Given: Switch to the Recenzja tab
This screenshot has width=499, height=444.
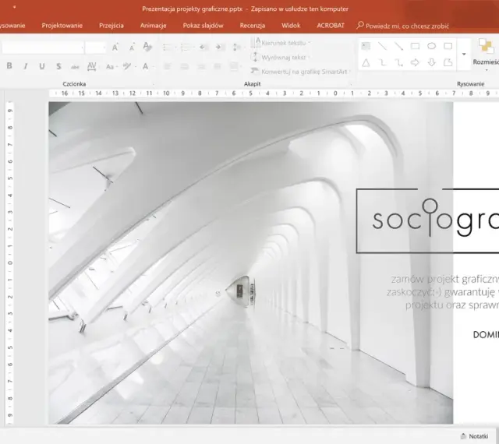Looking at the screenshot, I should point(253,26).
